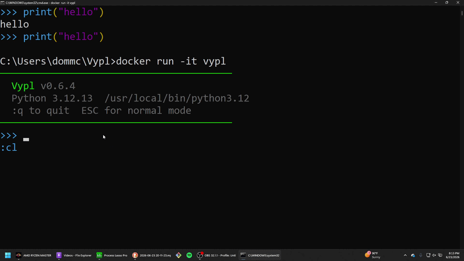Click the 'Vypl' green banner title
The height and width of the screenshot is (261, 464).
[x=23, y=86]
